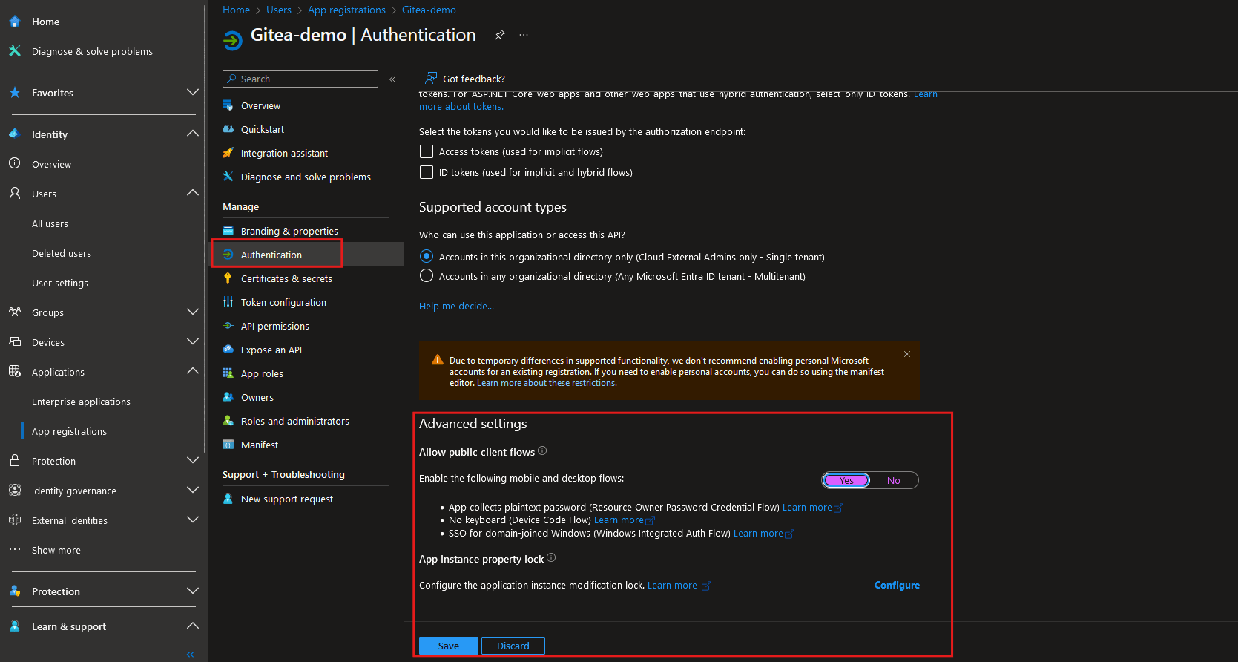Image resolution: width=1238 pixels, height=662 pixels.
Task: Click the Quickstart cloud icon
Action: point(228,129)
